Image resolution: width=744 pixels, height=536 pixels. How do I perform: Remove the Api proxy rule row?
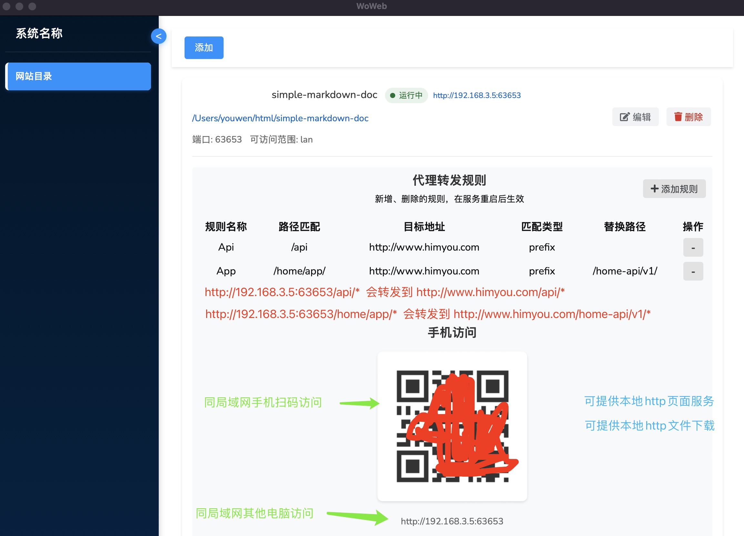693,247
